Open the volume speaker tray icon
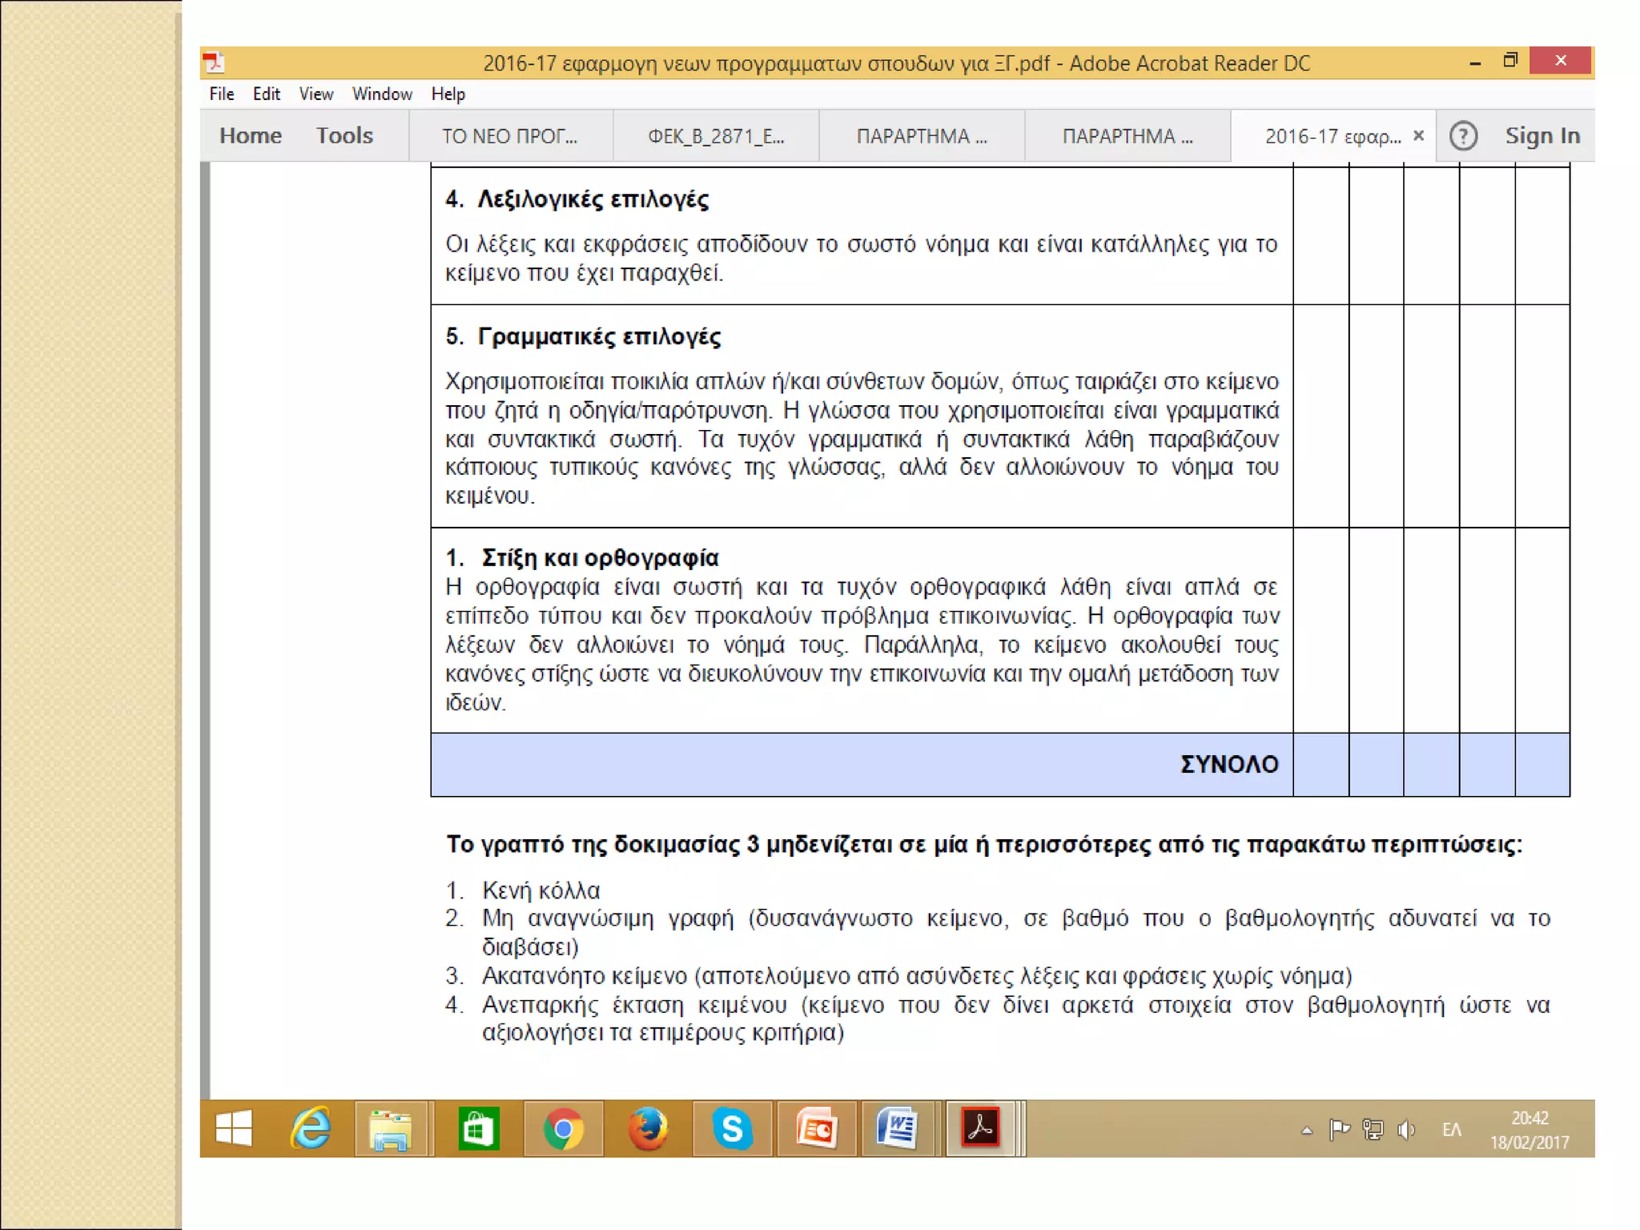1640x1230 pixels. [1406, 1130]
